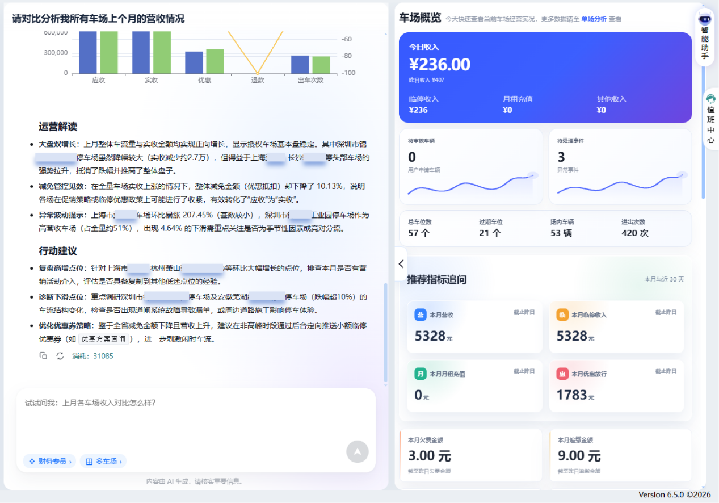Click the 本月追缴金额 9.00 元 card
This screenshot has width=719, height=503.
620,455
